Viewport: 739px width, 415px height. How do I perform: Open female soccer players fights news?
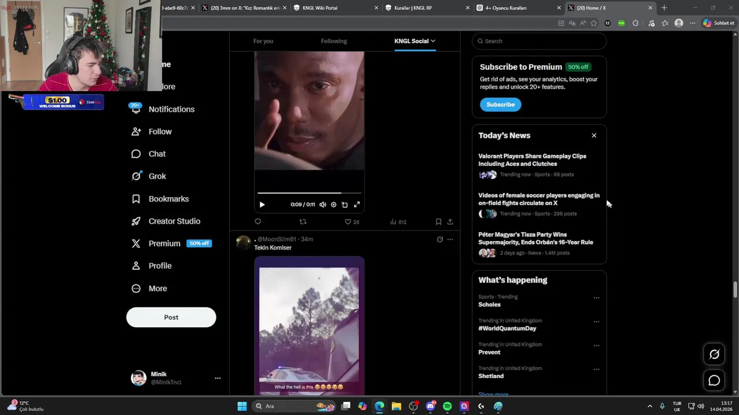(x=539, y=205)
